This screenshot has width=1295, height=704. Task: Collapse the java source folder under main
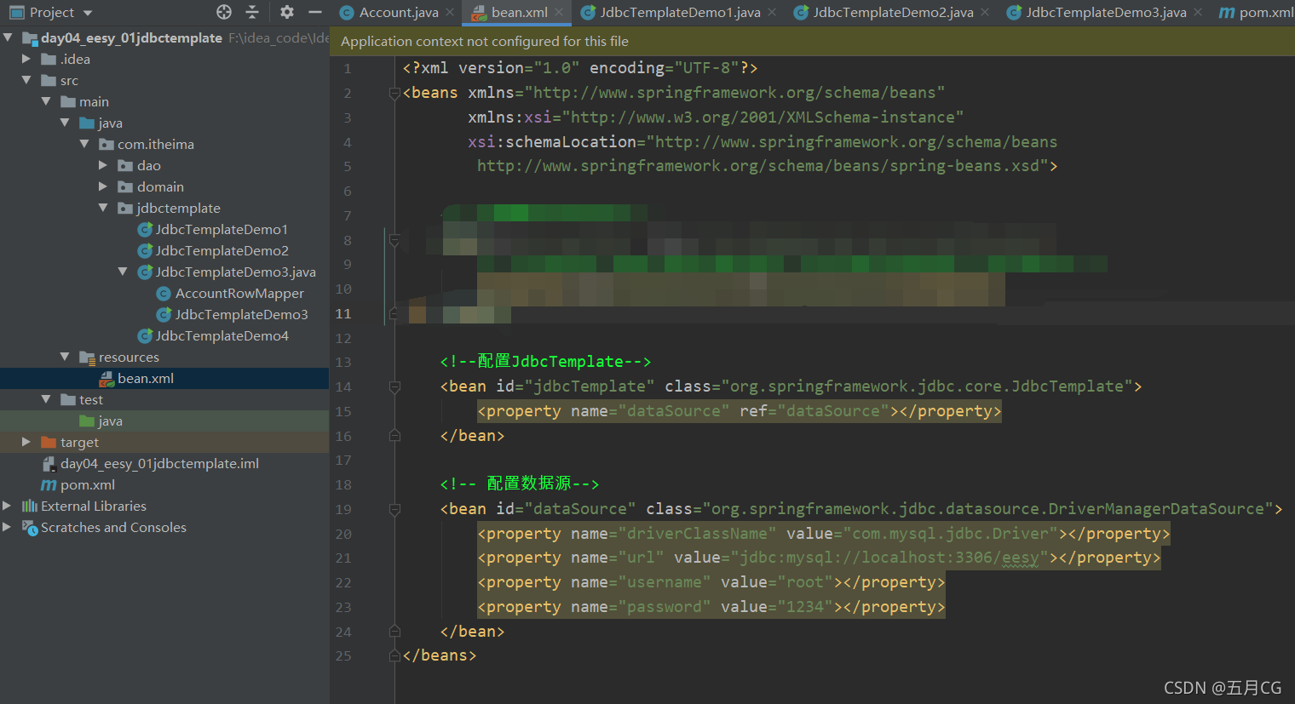click(x=65, y=123)
